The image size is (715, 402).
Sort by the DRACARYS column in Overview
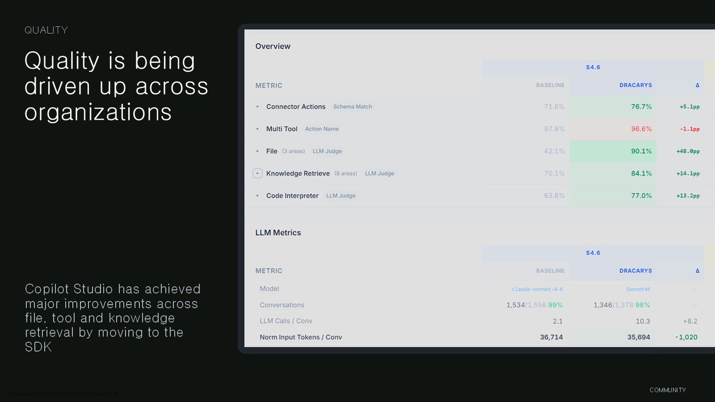(635, 85)
